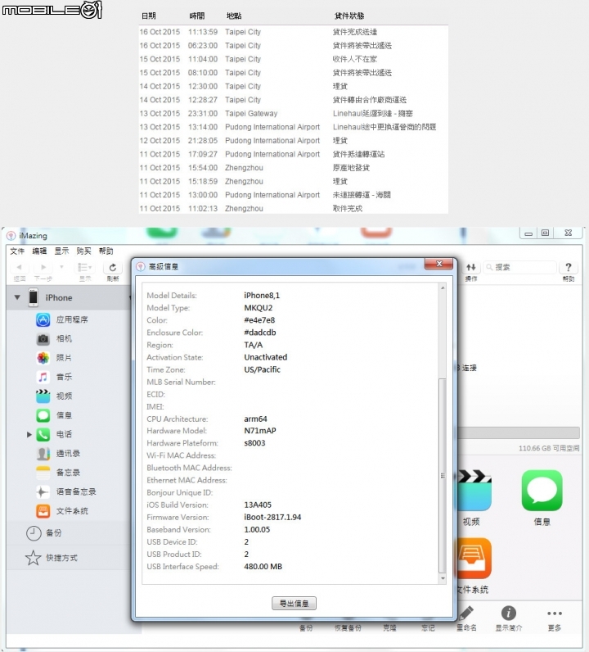The width and height of the screenshot is (589, 652).
Task: Click the dialog vertical scrollbar thumb
Action: coord(443,476)
